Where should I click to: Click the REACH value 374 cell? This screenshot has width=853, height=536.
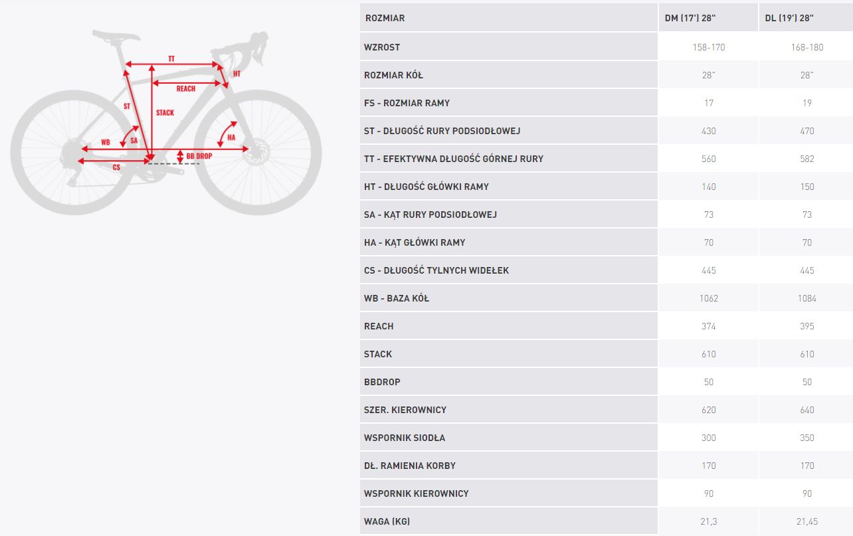coord(708,326)
